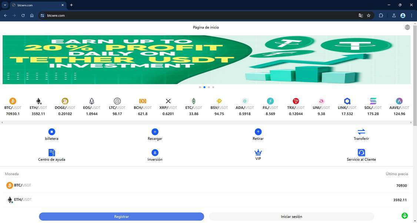Open Chrome's three-dot menu
417x223 pixels.
pos(411,16)
